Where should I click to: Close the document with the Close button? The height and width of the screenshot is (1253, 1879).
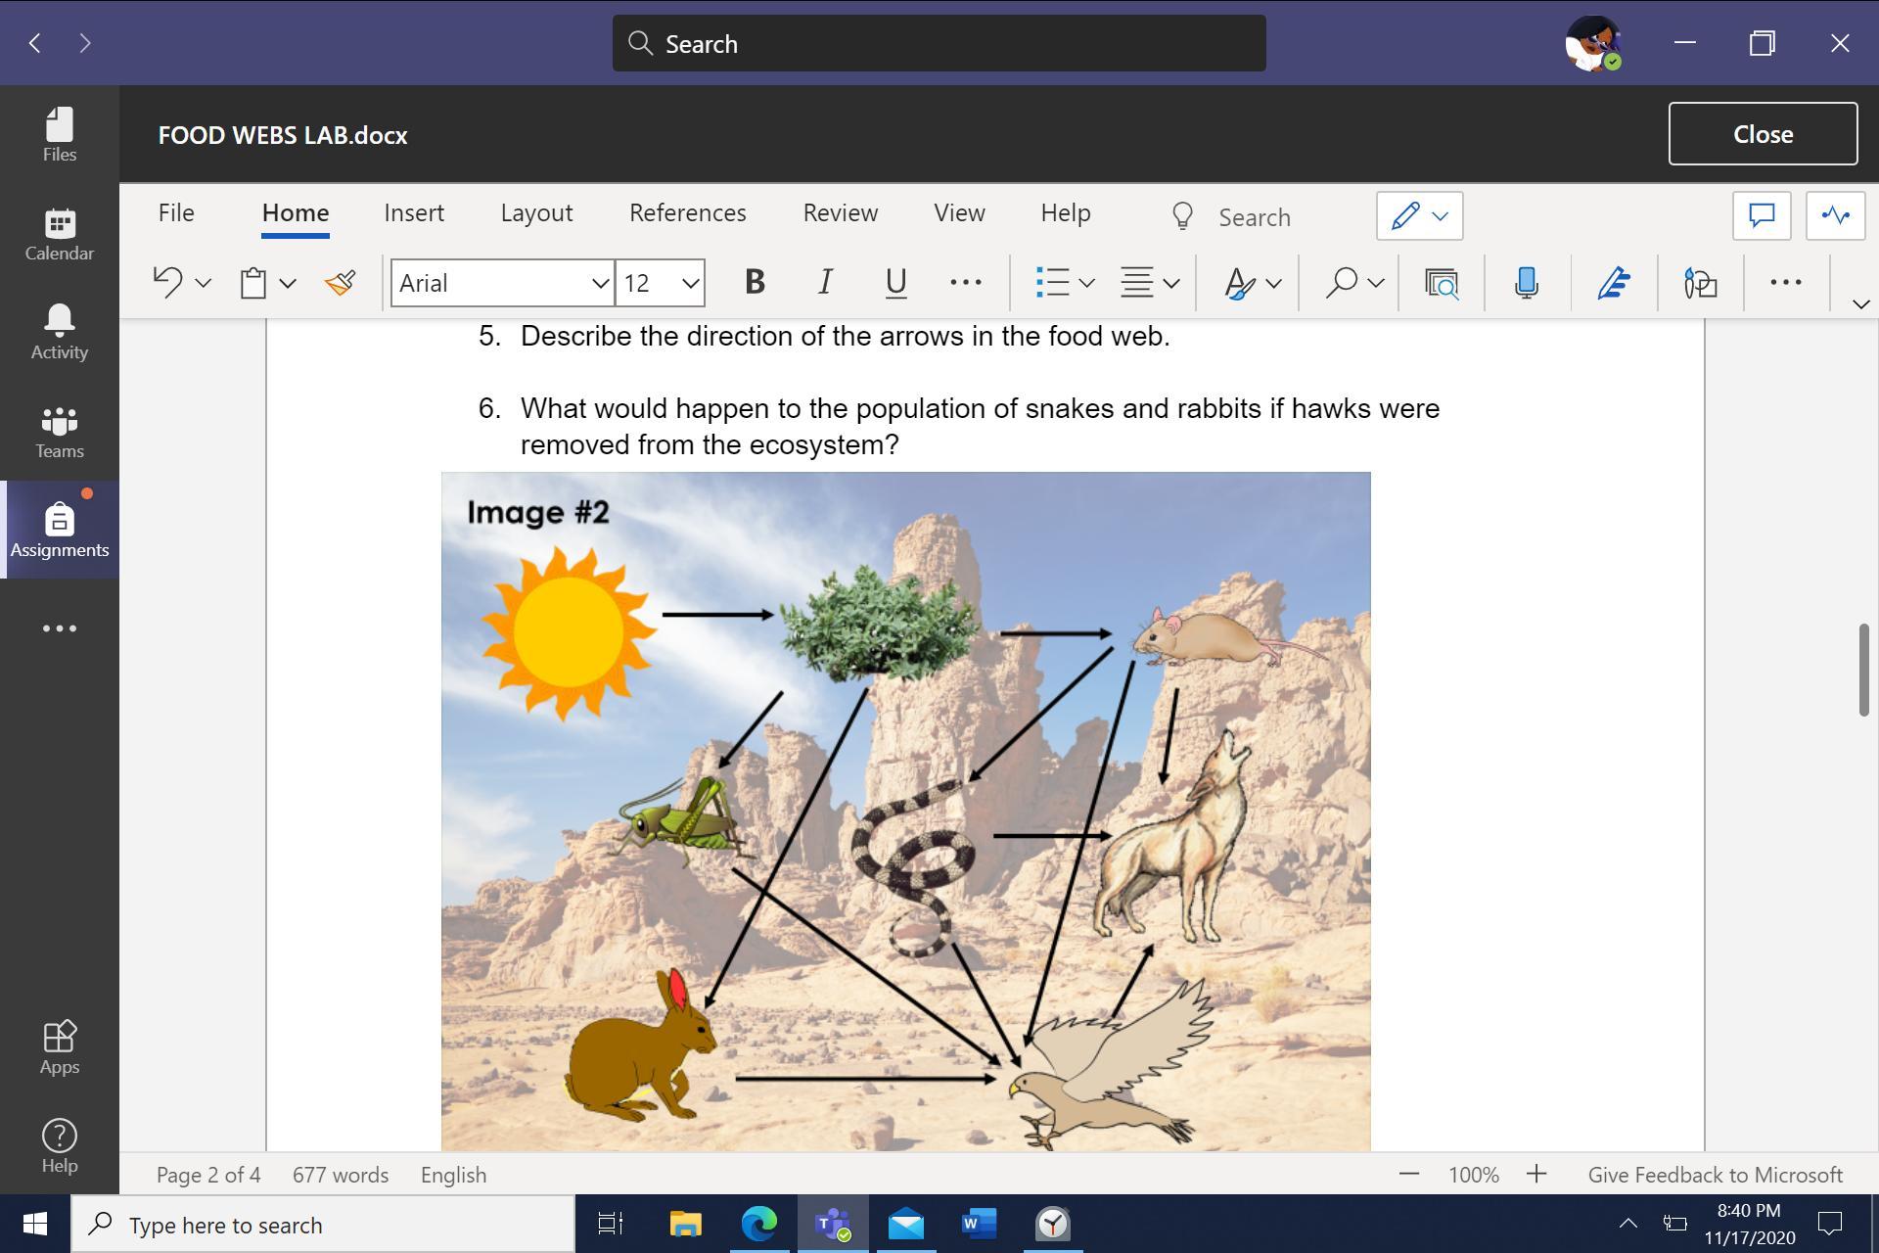click(x=1763, y=134)
